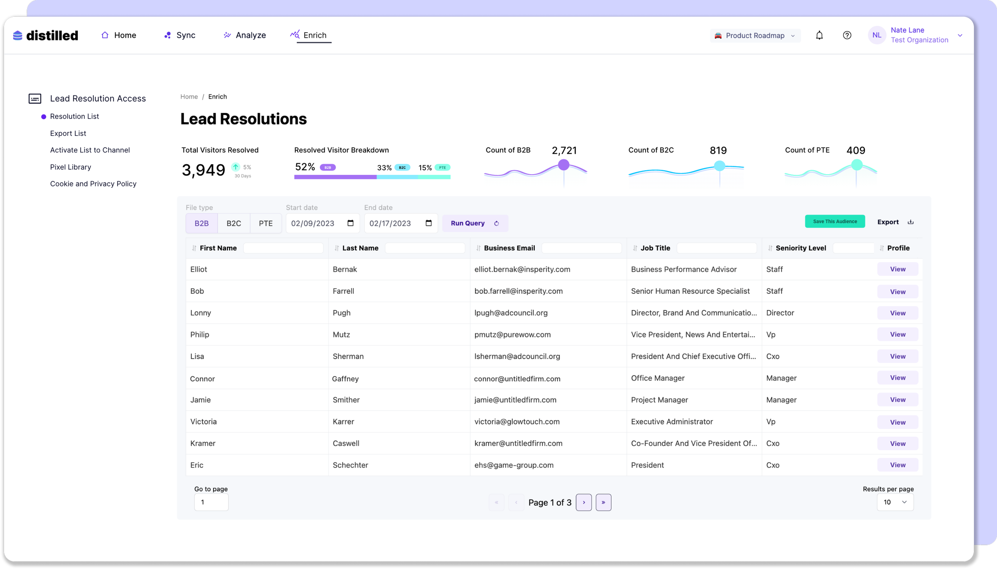Screen dimensions: 997x569
Task: Open the help question mark icon
Action: point(847,35)
